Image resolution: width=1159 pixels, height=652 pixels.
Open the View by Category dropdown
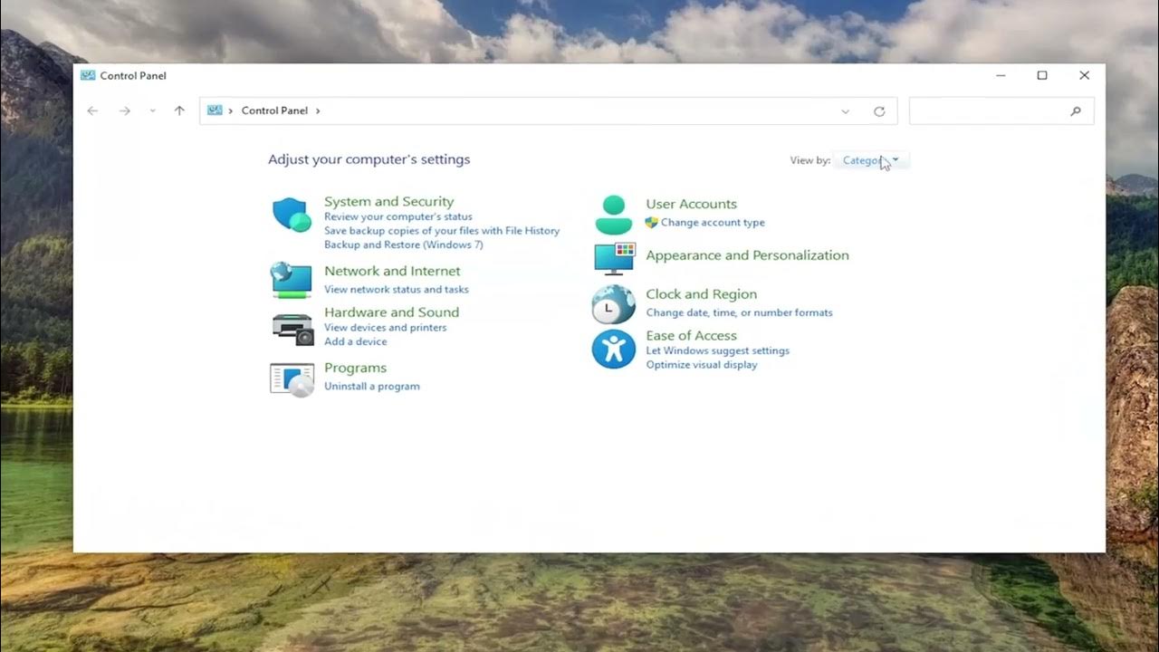tap(870, 160)
